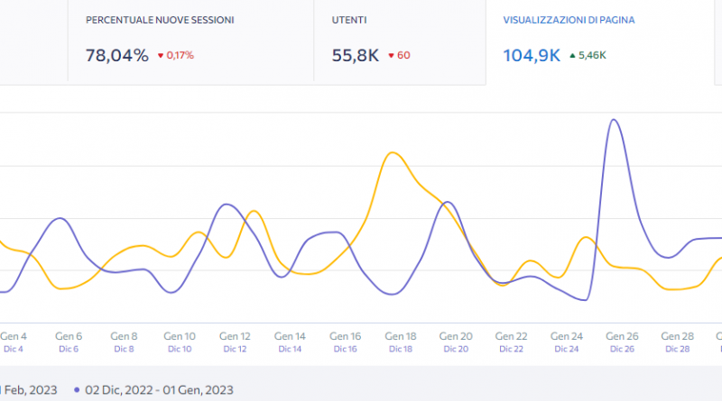This screenshot has height=401, width=722.
Task: Click the 104,9K page views value
Action: [x=531, y=56]
